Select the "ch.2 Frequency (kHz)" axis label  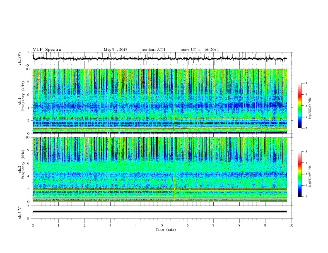[x=22, y=165]
